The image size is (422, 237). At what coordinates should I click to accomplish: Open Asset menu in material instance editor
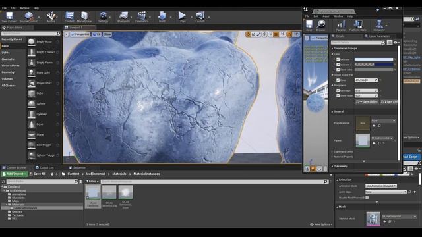click(x=326, y=16)
